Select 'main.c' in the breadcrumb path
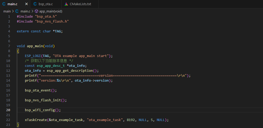 coord(25,11)
